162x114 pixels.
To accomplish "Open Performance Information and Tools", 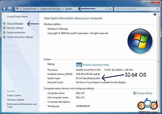I will 22,105.
